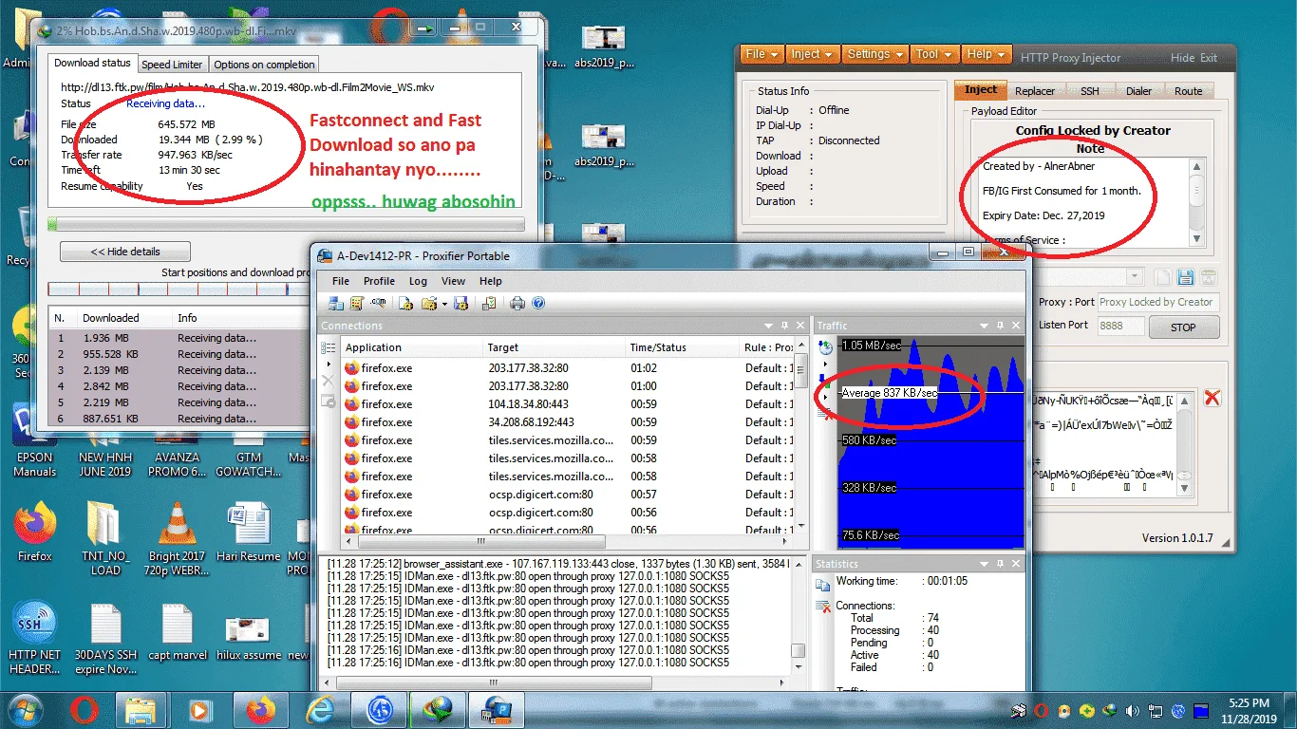The image size is (1297, 729).
Task: Click the traffic units icon atop the Traffic graph
Action: [824, 347]
